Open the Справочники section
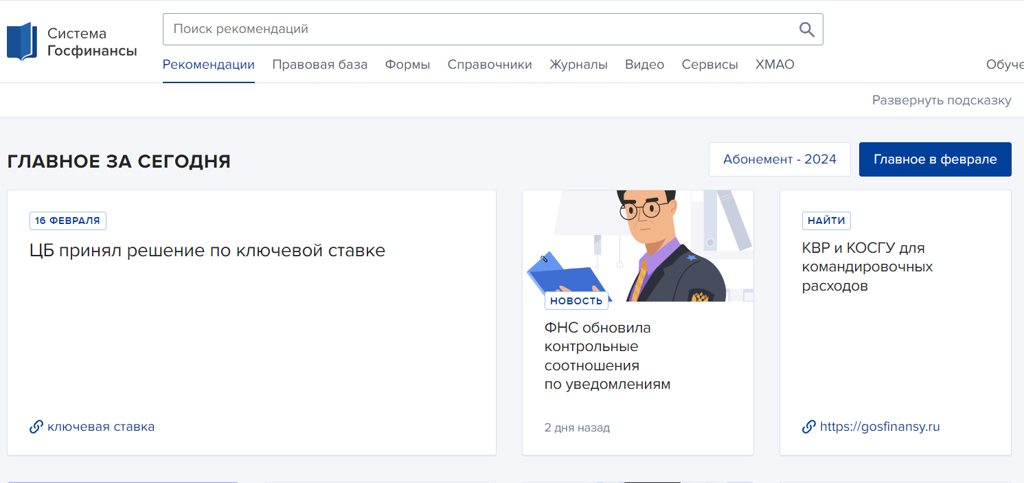The image size is (1024, 483). [490, 65]
